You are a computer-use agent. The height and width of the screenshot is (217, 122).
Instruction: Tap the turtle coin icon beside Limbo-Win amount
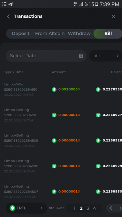[x=54, y=89]
